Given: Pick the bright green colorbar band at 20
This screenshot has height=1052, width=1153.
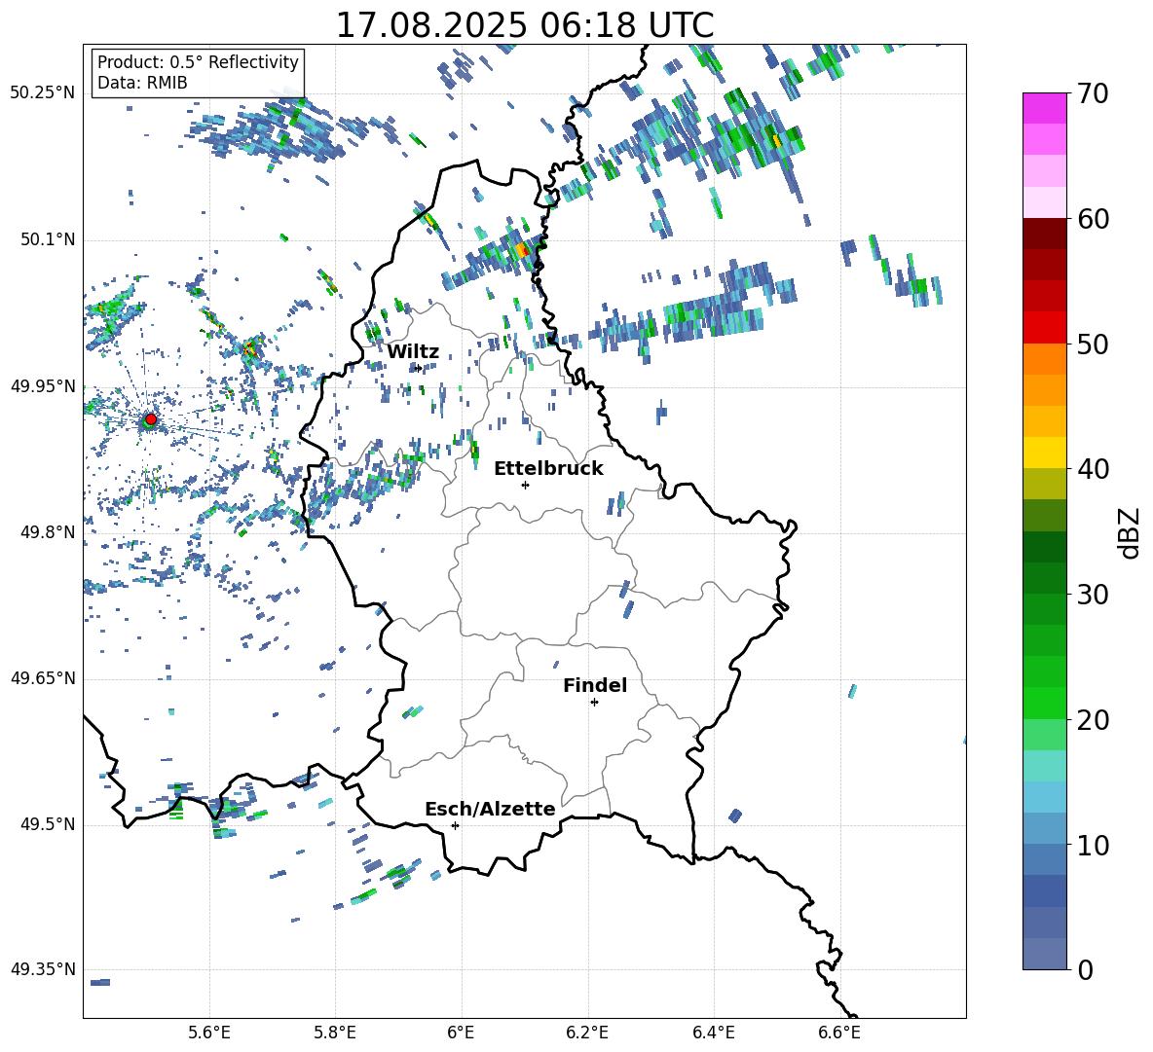Looking at the screenshot, I should click(1044, 703).
